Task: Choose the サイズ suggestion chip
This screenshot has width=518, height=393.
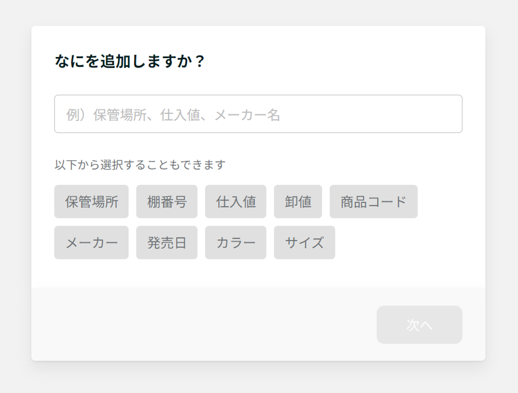Action: tap(305, 243)
